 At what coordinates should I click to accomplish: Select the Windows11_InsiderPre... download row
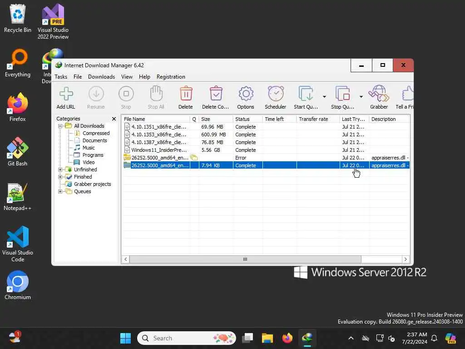[266, 150]
